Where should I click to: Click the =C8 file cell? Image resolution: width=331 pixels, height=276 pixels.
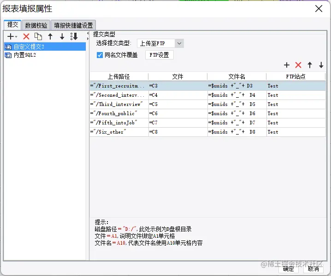[178, 132]
